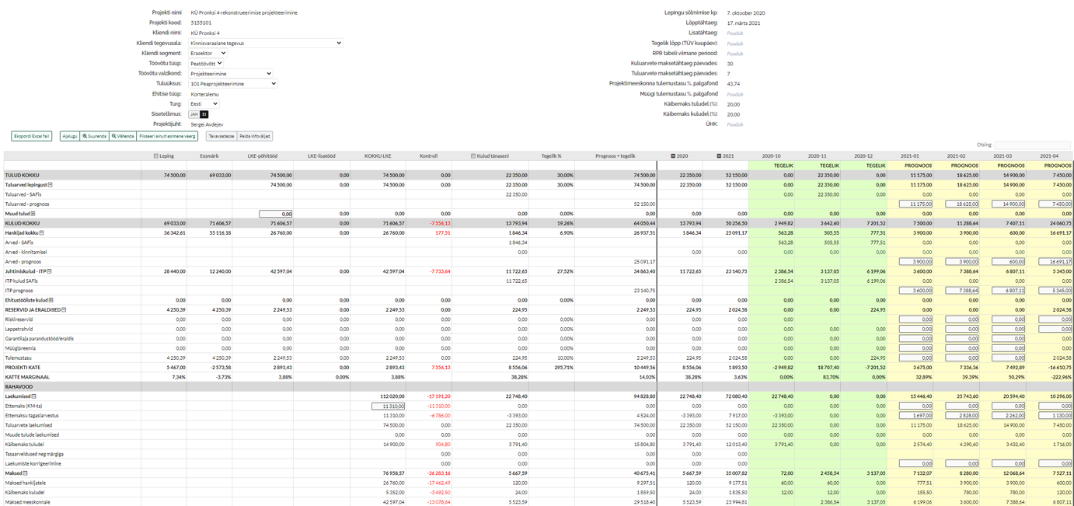
Task: Collapse the Kulud tänaseni column group
Action: (473, 156)
